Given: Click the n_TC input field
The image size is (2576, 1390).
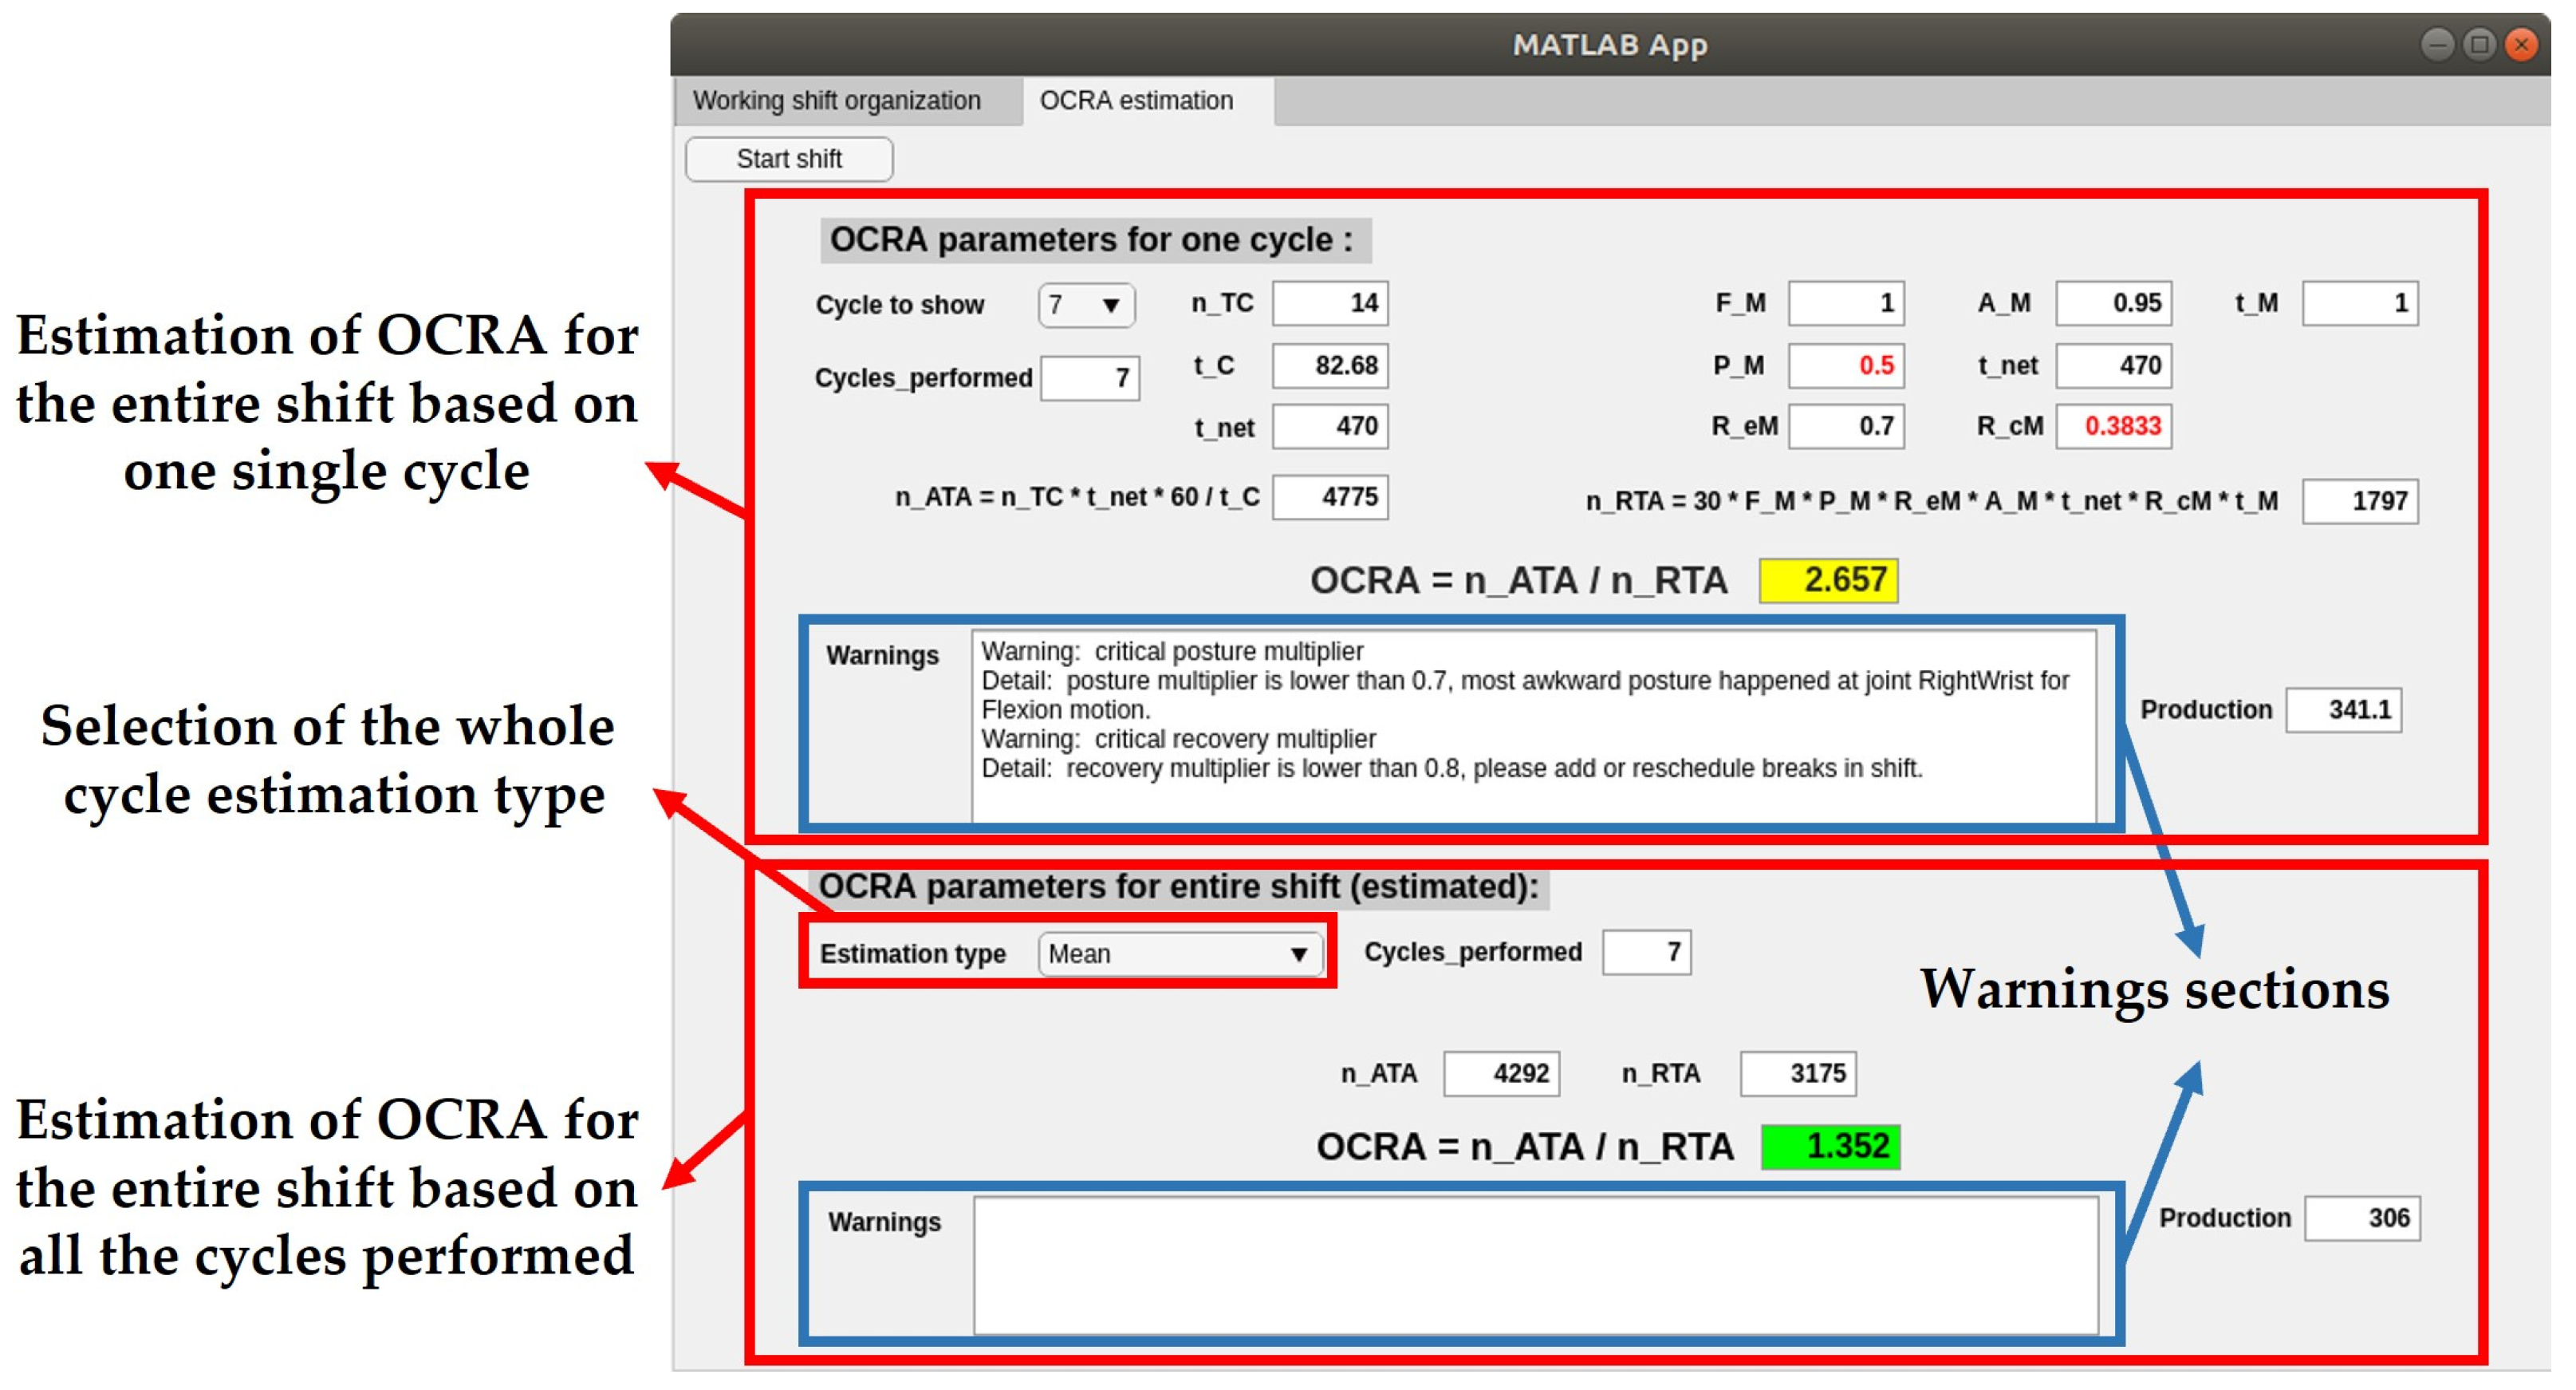Looking at the screenshot, I should 1330,303.
